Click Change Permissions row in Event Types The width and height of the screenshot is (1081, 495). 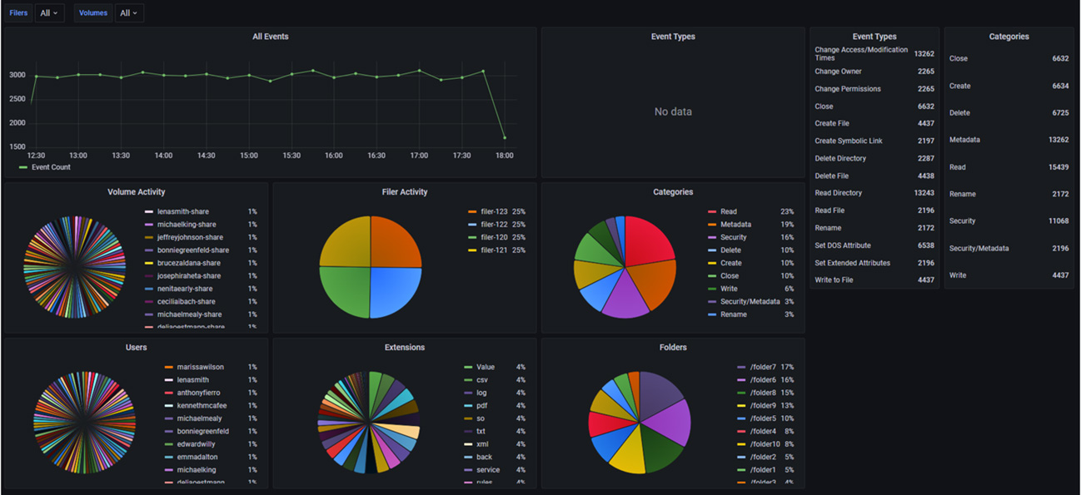(874, 89)
